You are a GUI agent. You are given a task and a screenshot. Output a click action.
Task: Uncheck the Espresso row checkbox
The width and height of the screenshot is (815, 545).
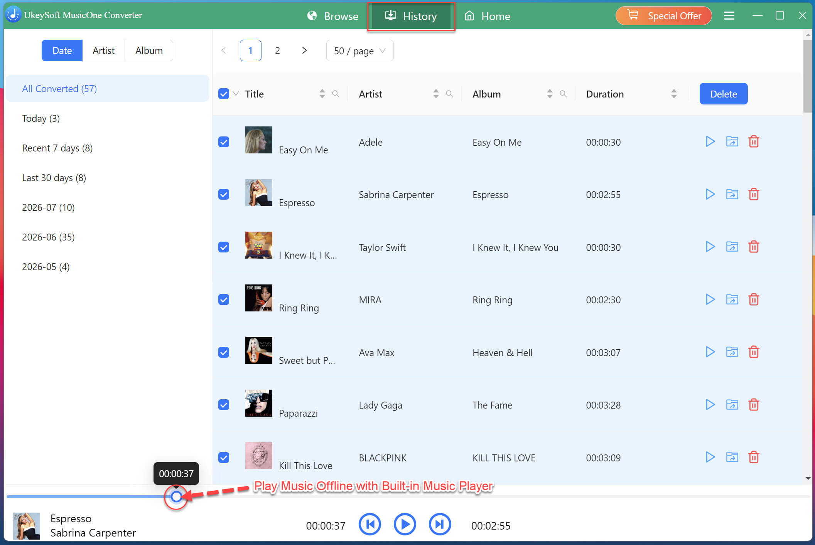click(x=224, y=194)
